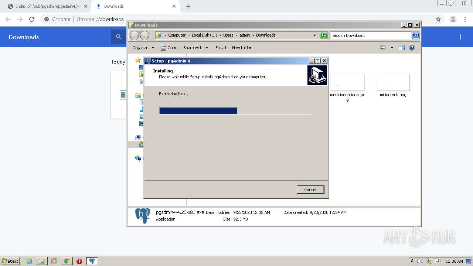Launch Internet Explorer from taskbar

pyautogui.click(x=30, y=261)
